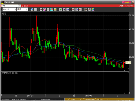Image resolution: width=135 pixels, height=101 pixels.
Task: Select the green pencil drawing tool
Action: coord(60,10)
